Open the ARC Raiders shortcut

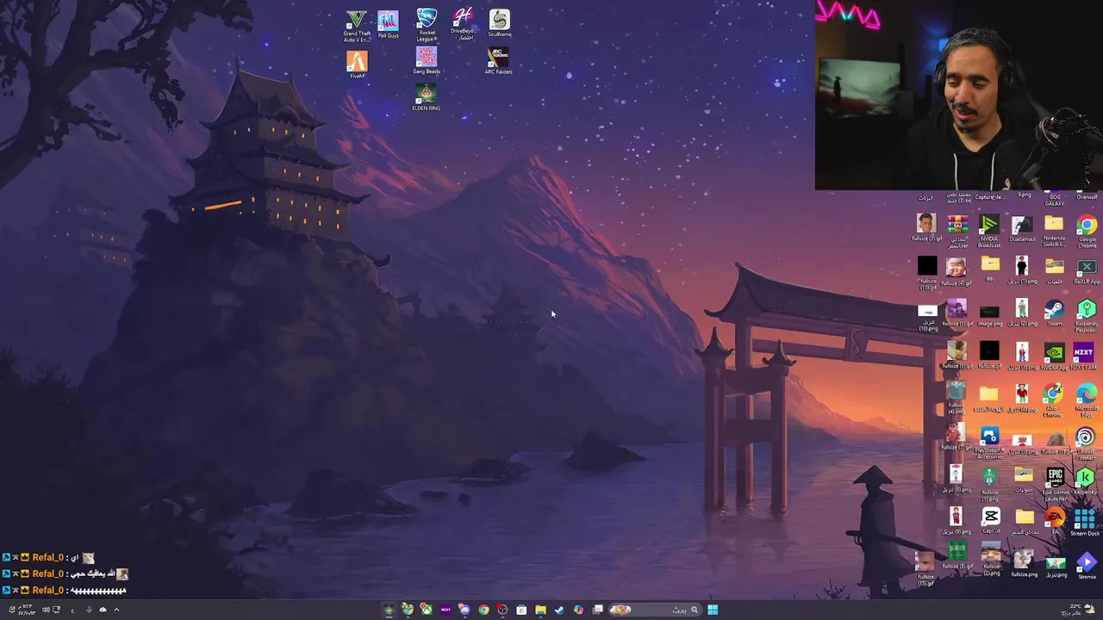click(498, 60)
